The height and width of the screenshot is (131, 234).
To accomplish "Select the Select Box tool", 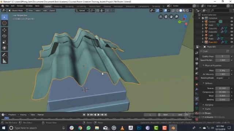I will (4, 17).
